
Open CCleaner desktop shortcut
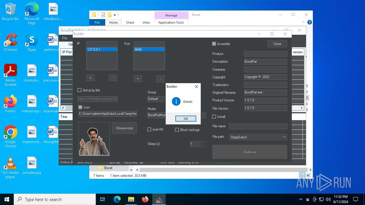pyautogui.click(x=11, y=43)
